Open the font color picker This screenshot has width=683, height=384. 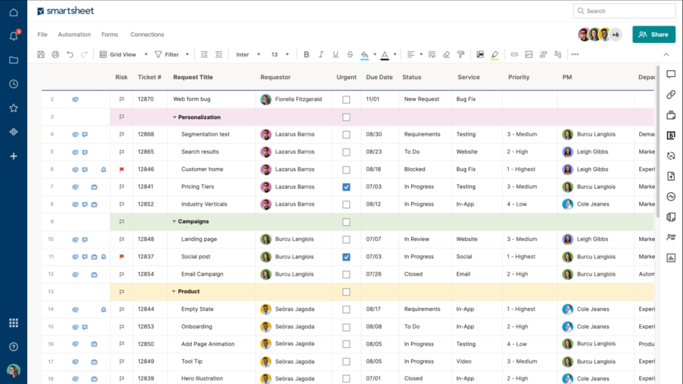tap(385, 54)
